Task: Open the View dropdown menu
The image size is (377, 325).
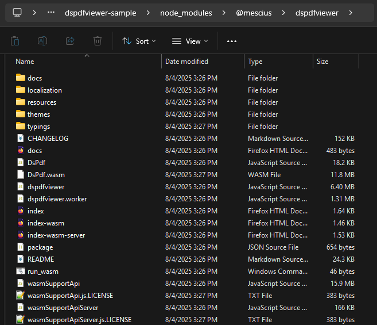Action: (190, 41)
